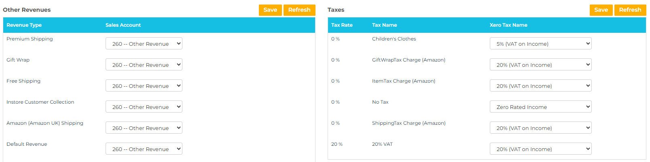Click the Sales Account column header
Viewport: 650px width, 162px height.
[123, 25]
